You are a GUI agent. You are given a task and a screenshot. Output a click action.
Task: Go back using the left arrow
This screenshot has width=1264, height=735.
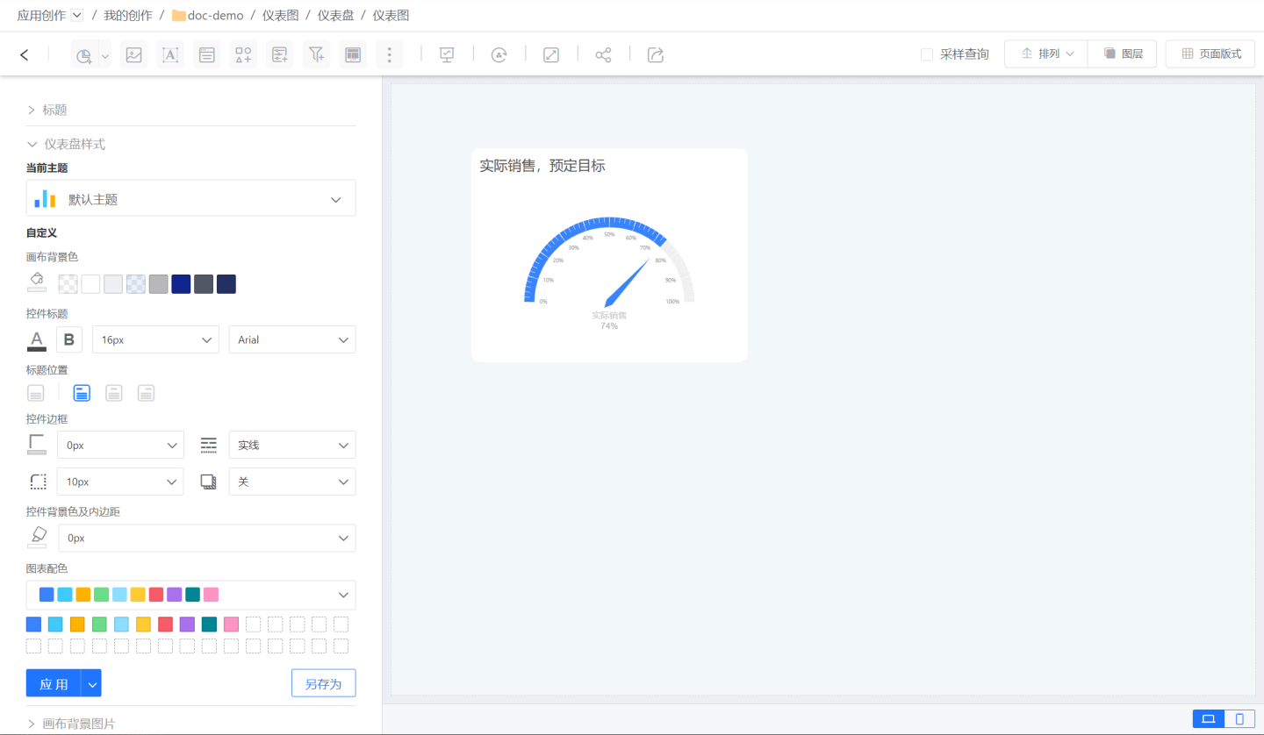coord(25,54)
